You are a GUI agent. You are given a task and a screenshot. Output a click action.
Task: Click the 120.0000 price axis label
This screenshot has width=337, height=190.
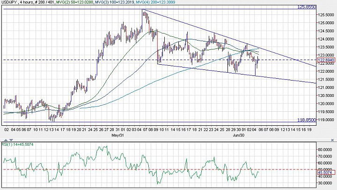coord(326,104)
